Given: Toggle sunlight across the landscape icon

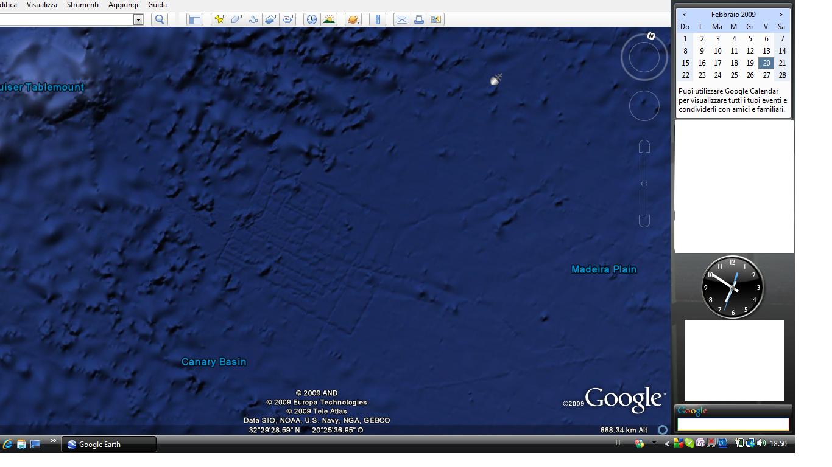Looking at the screenshot, I should tap(329, 19).
